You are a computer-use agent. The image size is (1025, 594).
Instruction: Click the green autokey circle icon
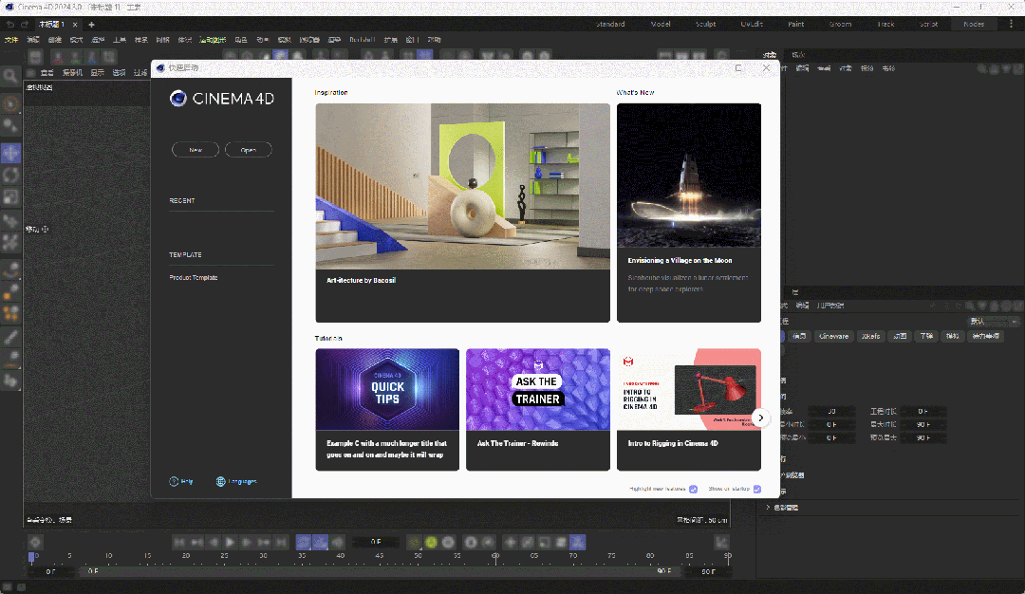[x=432, y=542]
